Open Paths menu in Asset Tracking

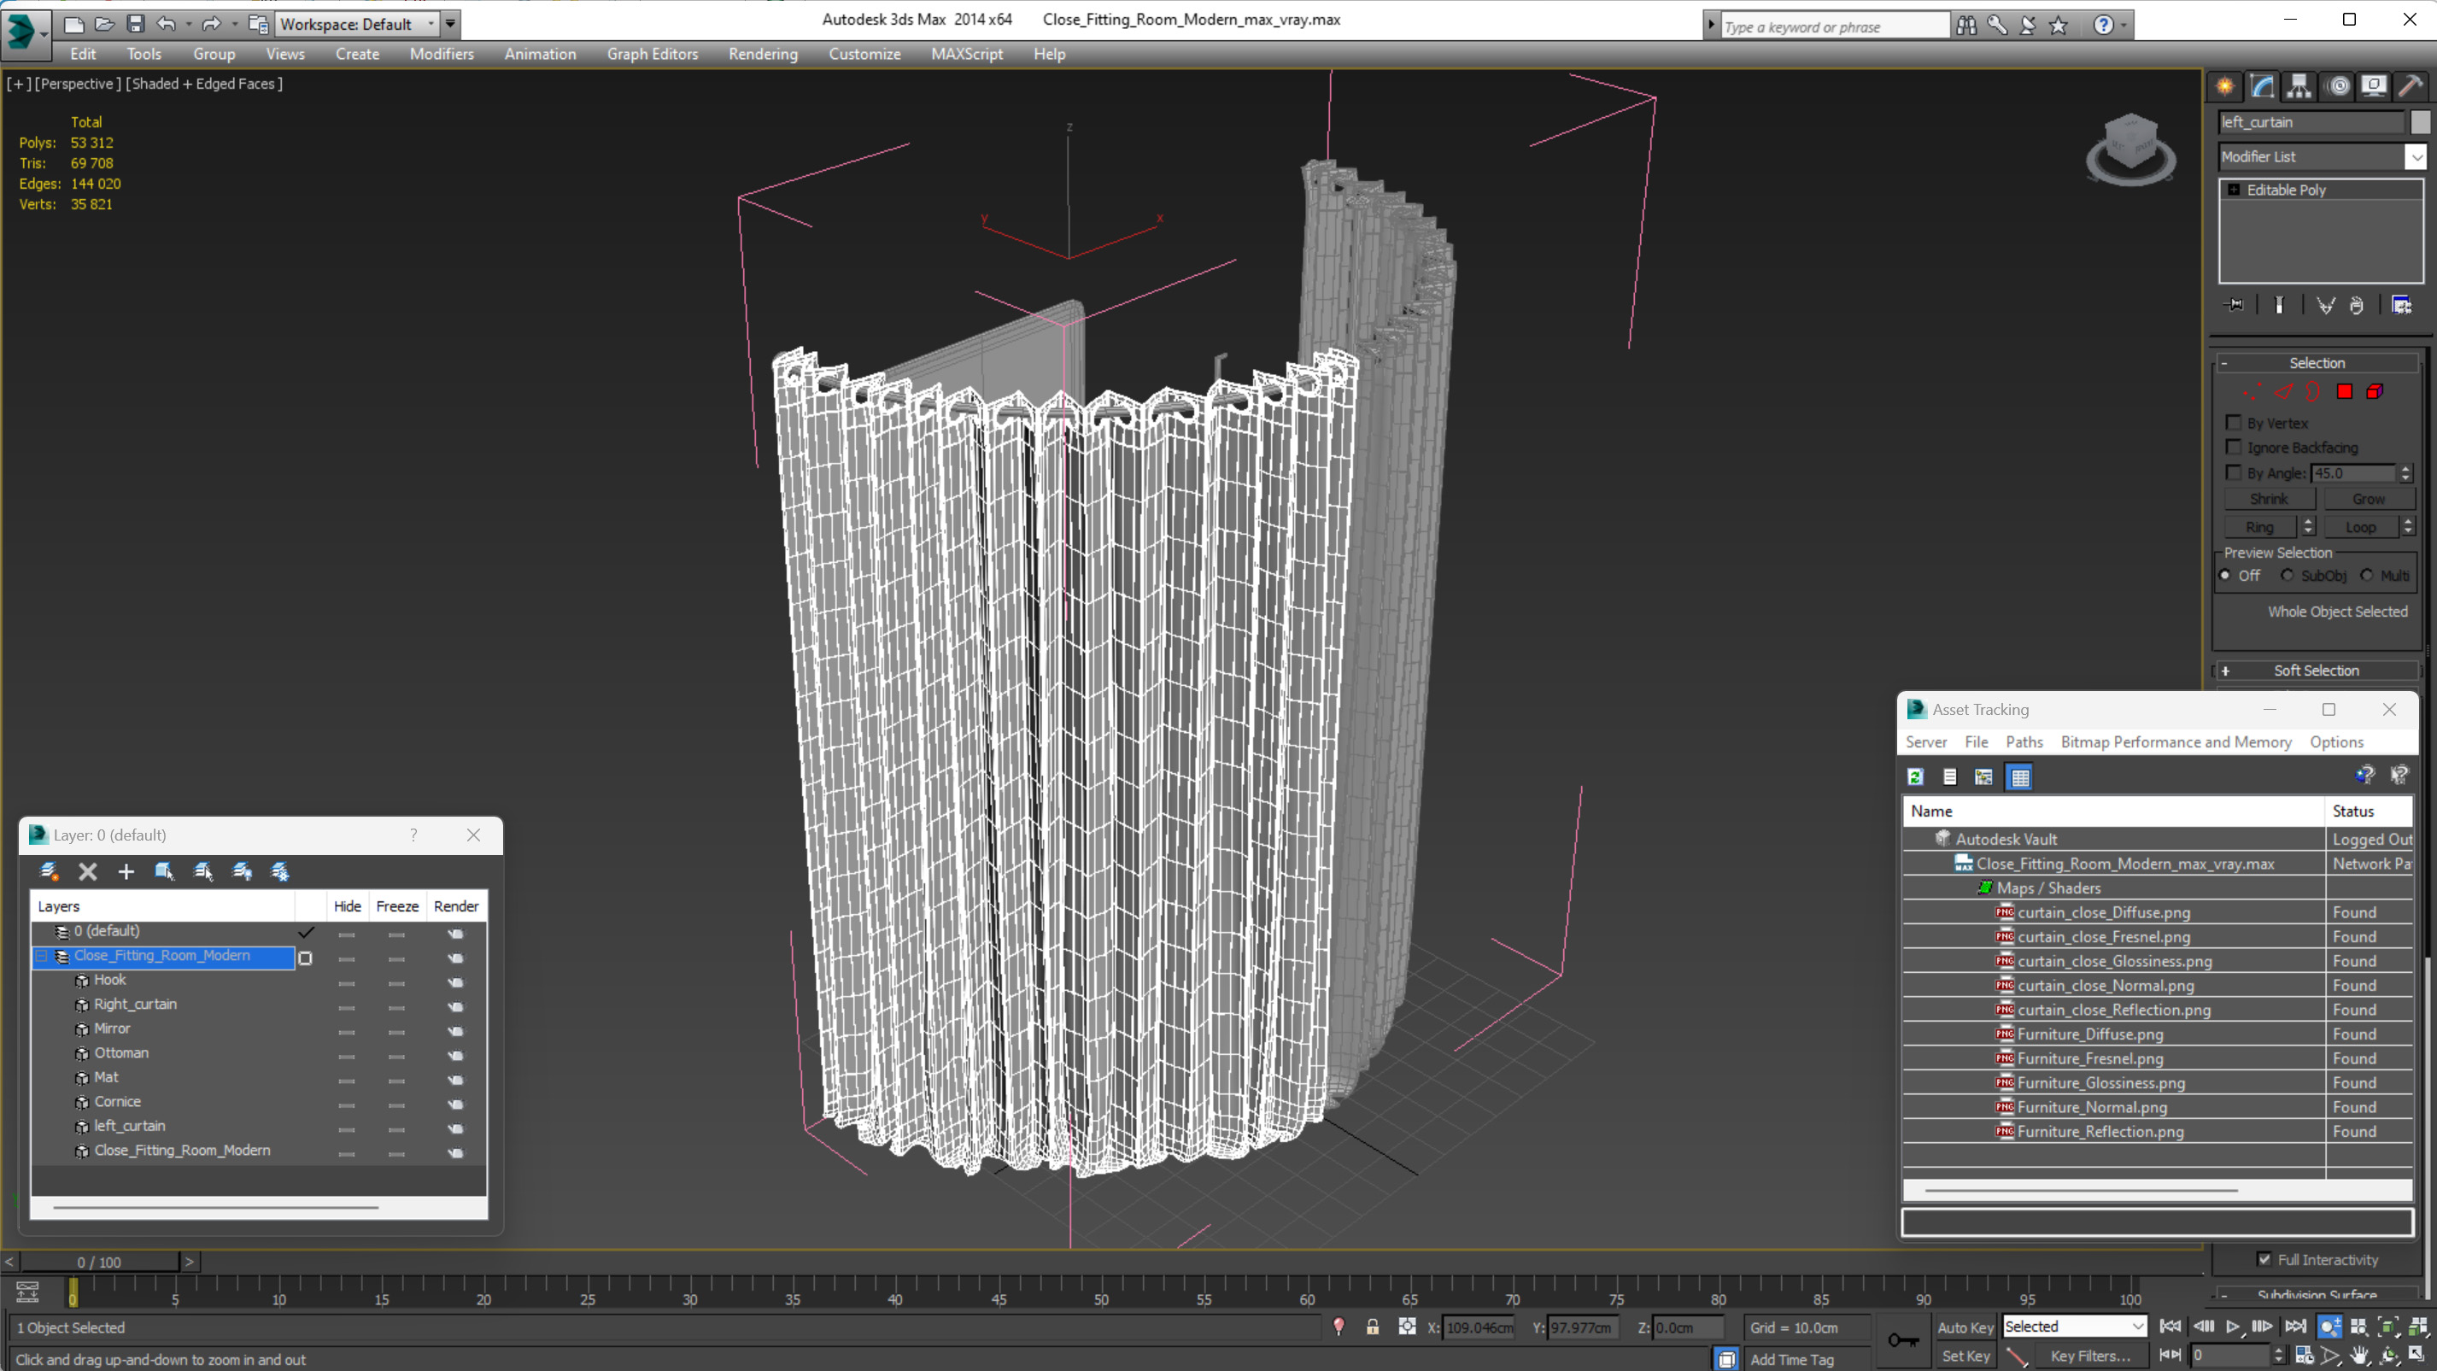[2024, 741]
